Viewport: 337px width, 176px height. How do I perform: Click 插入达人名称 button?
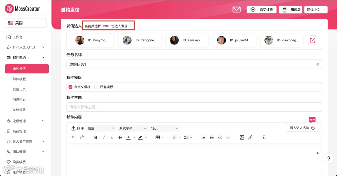pyautogui.click(x=302, y=128)
